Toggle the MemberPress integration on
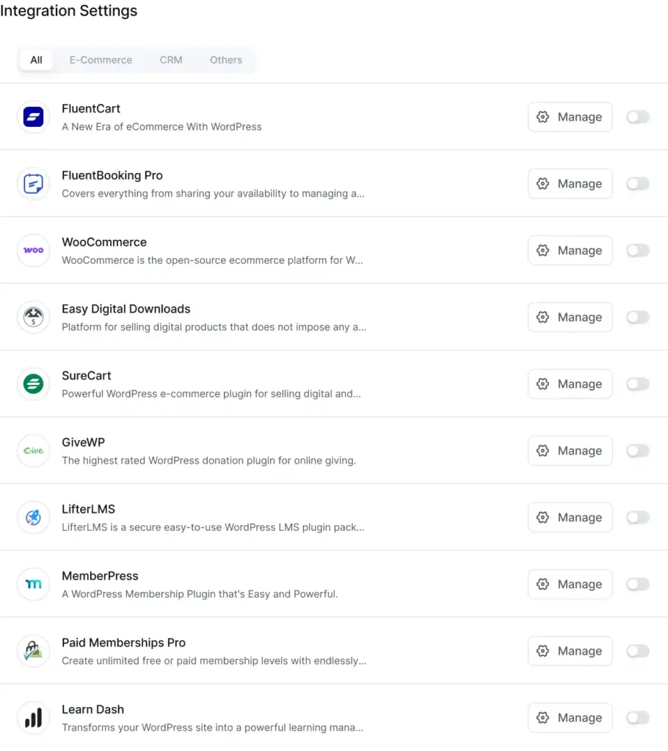 coord(638,584)
